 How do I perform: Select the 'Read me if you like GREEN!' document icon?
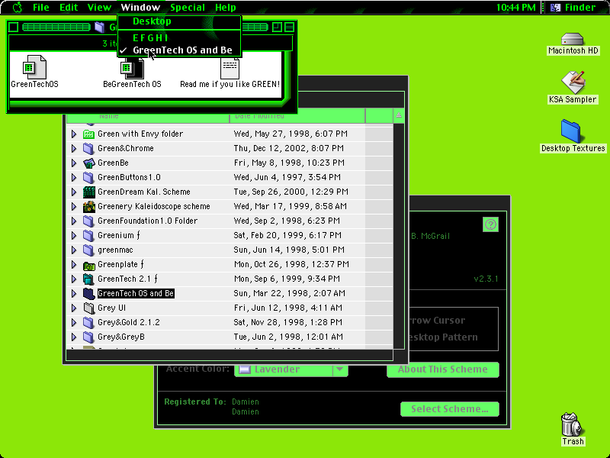pos(230,68)
